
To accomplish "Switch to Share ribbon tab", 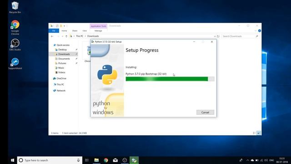I will (75, 31).
